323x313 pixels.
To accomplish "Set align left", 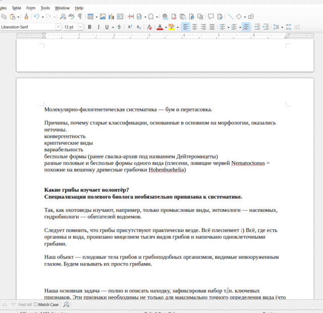I will click(x=186, y=27).
